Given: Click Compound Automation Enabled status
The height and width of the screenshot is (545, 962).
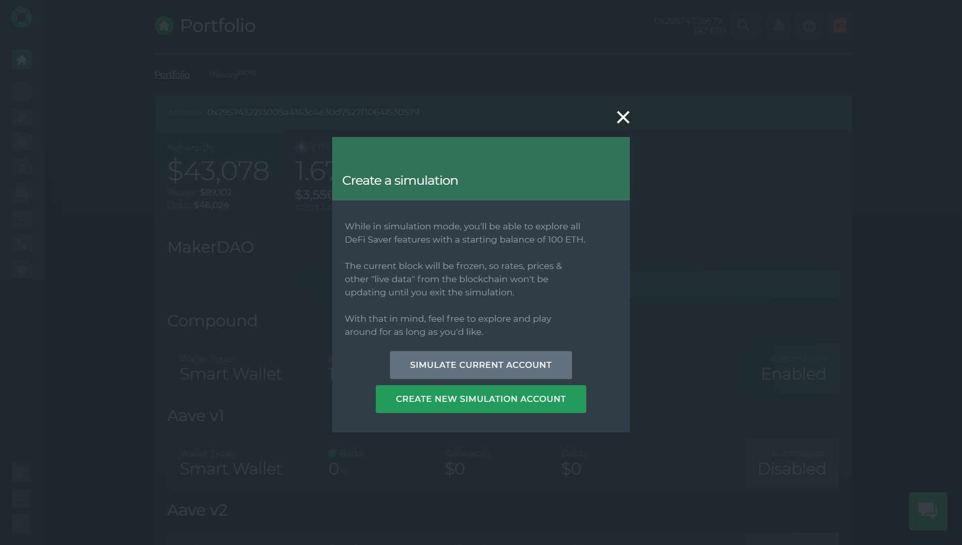Looking at the screenshot, I should [793, 374].
